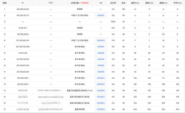
Task: Click the blurred IP in hop 14 row
Action: [23, 90]
